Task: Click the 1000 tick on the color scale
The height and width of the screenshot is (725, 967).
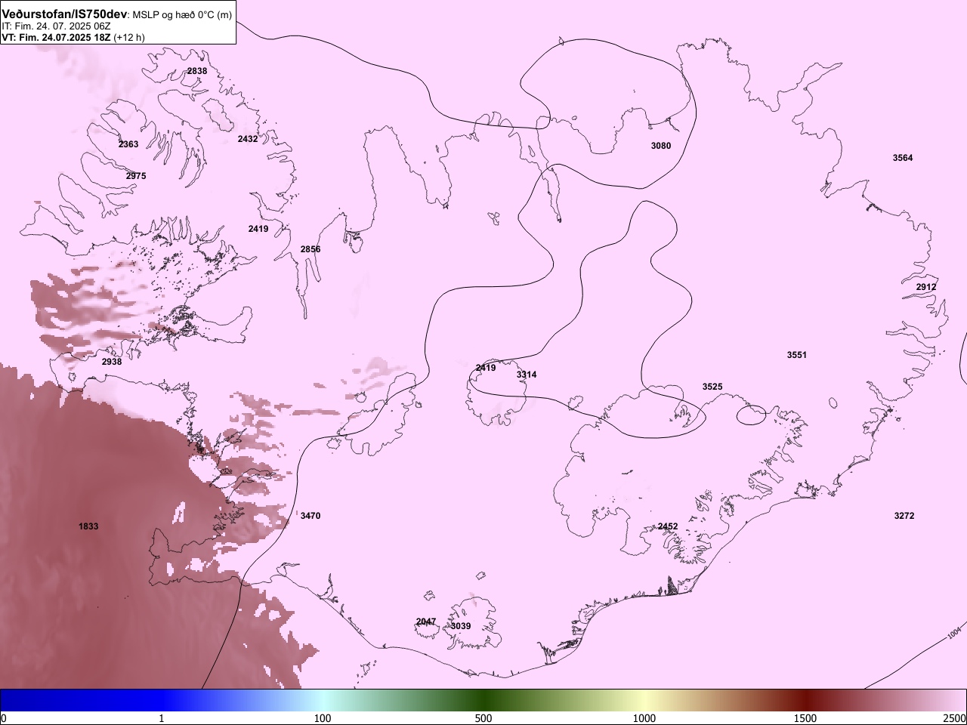Action: pyautogui.click(x=644, y=718)
